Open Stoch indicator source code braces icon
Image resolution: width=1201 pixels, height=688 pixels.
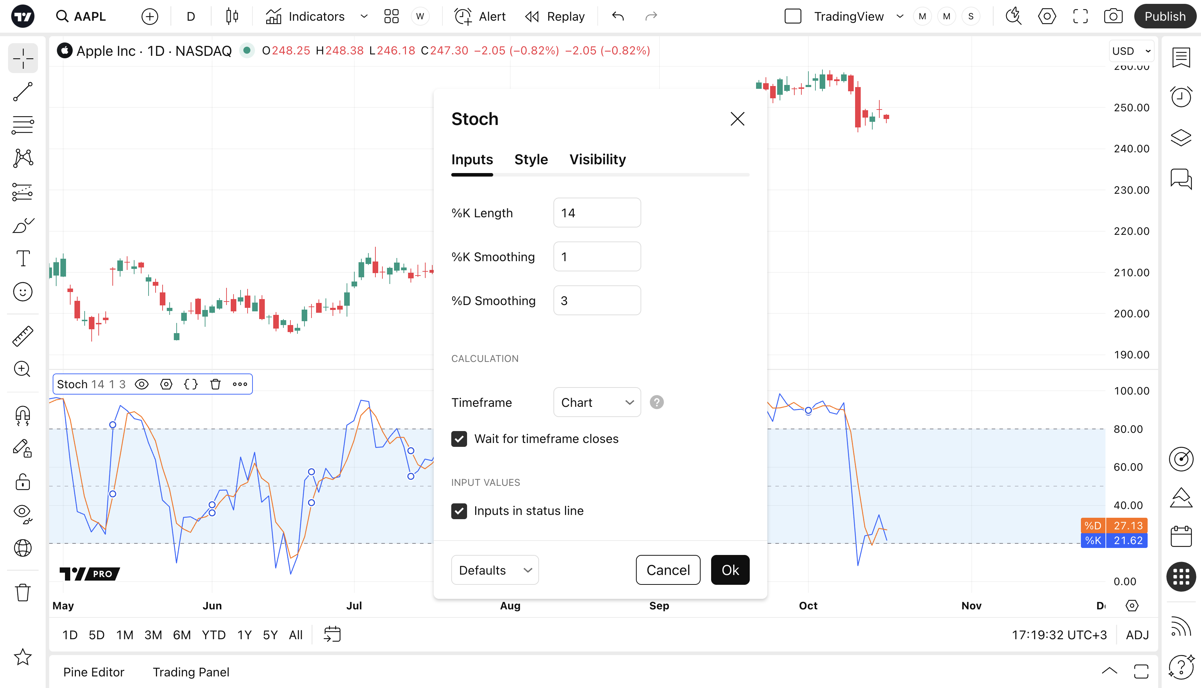tap(191, 384)
